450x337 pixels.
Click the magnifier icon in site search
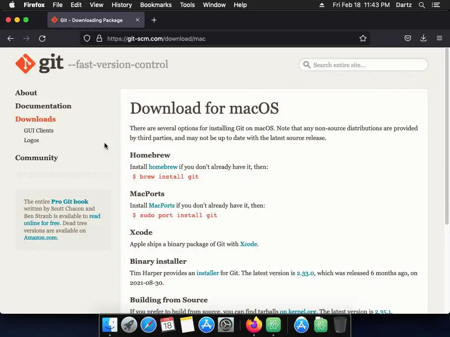307,65
